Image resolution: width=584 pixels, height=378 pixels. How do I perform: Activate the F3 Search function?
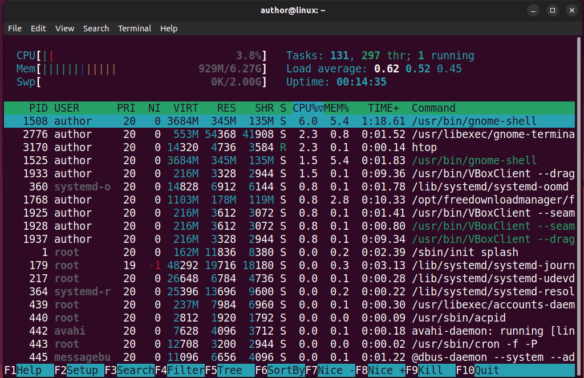tap(129, 370)
